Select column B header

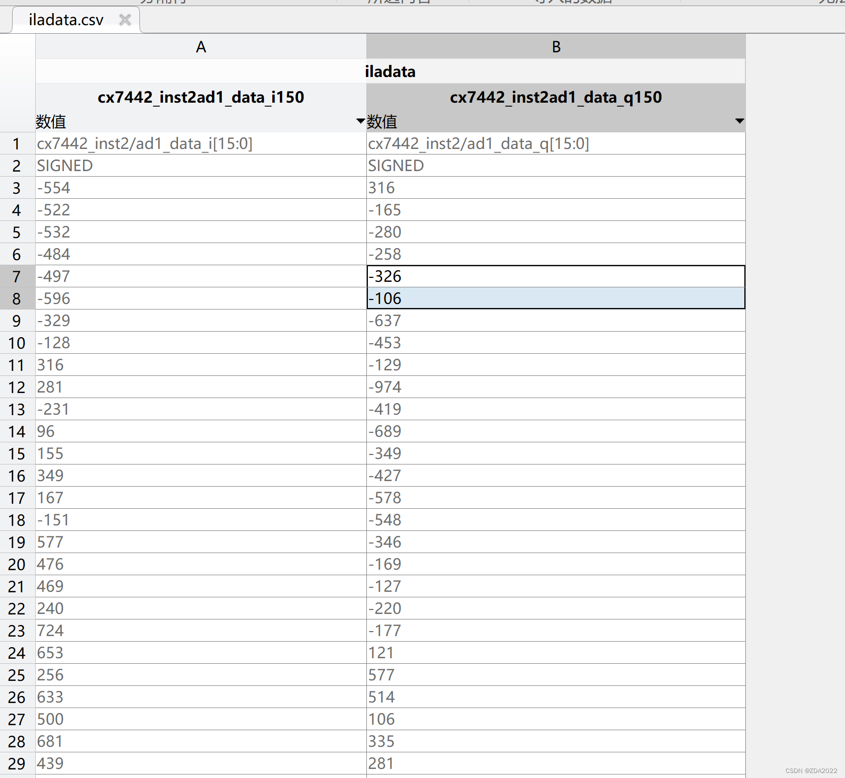click(x=555, y=46)
